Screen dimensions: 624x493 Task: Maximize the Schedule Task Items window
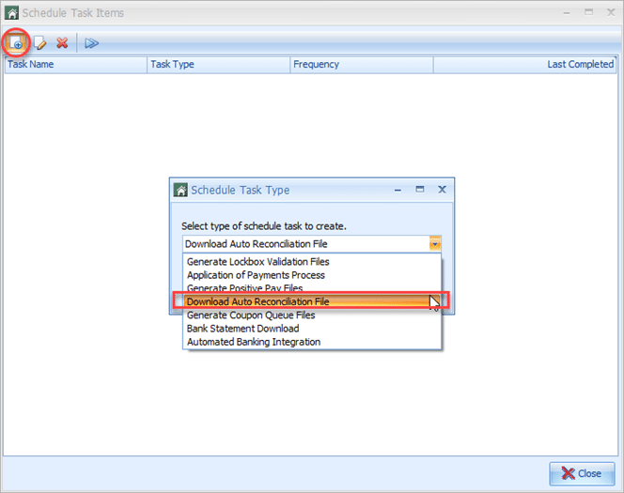click(x=588, y=12)
